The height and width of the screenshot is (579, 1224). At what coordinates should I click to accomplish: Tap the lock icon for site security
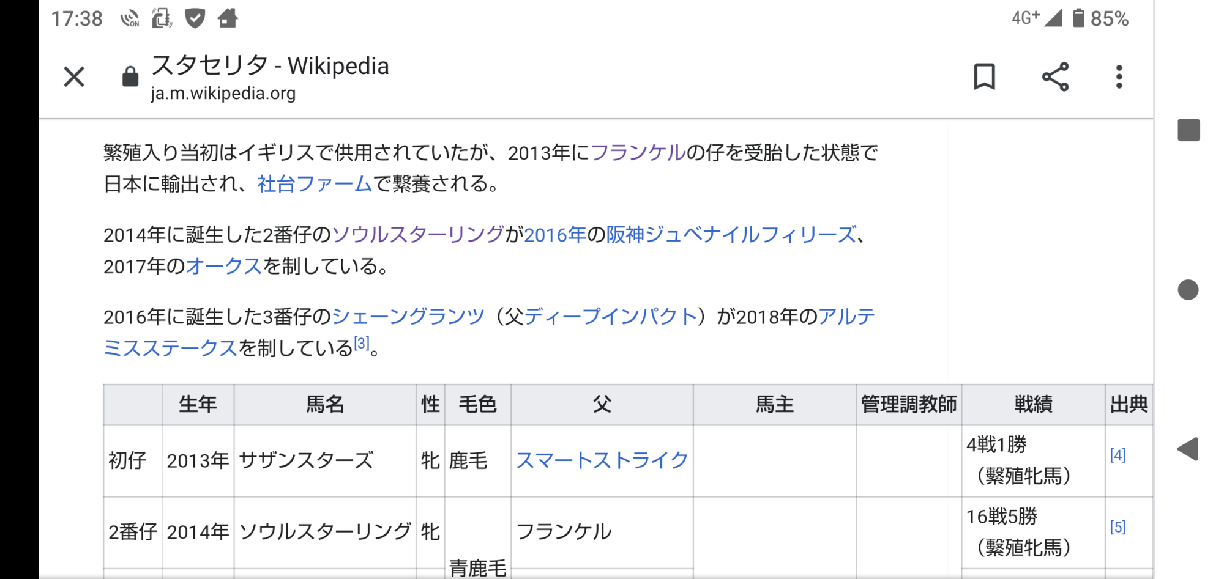pos(130,77)
